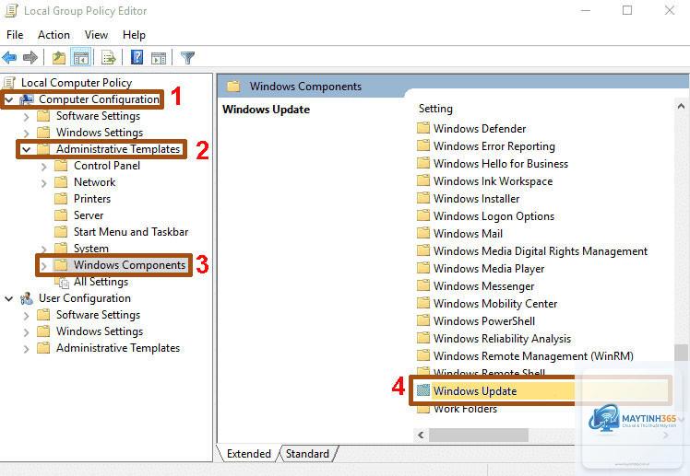
Task: Select Windows Media Player entry
Action: point(489,269)
